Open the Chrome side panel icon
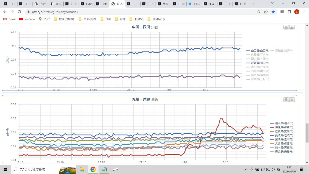This screenshot has height=174, width=309. [289, 12]
